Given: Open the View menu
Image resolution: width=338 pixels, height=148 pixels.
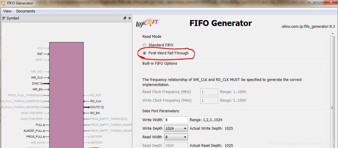Looking at the screenshot, I should coord(7,11).
